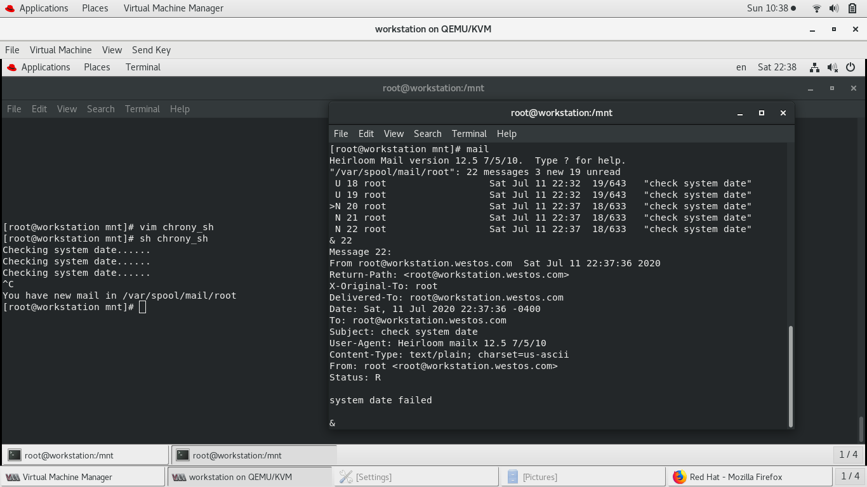
Task: Open the host Wi-Fi status icon
Action: pos(816,8)
